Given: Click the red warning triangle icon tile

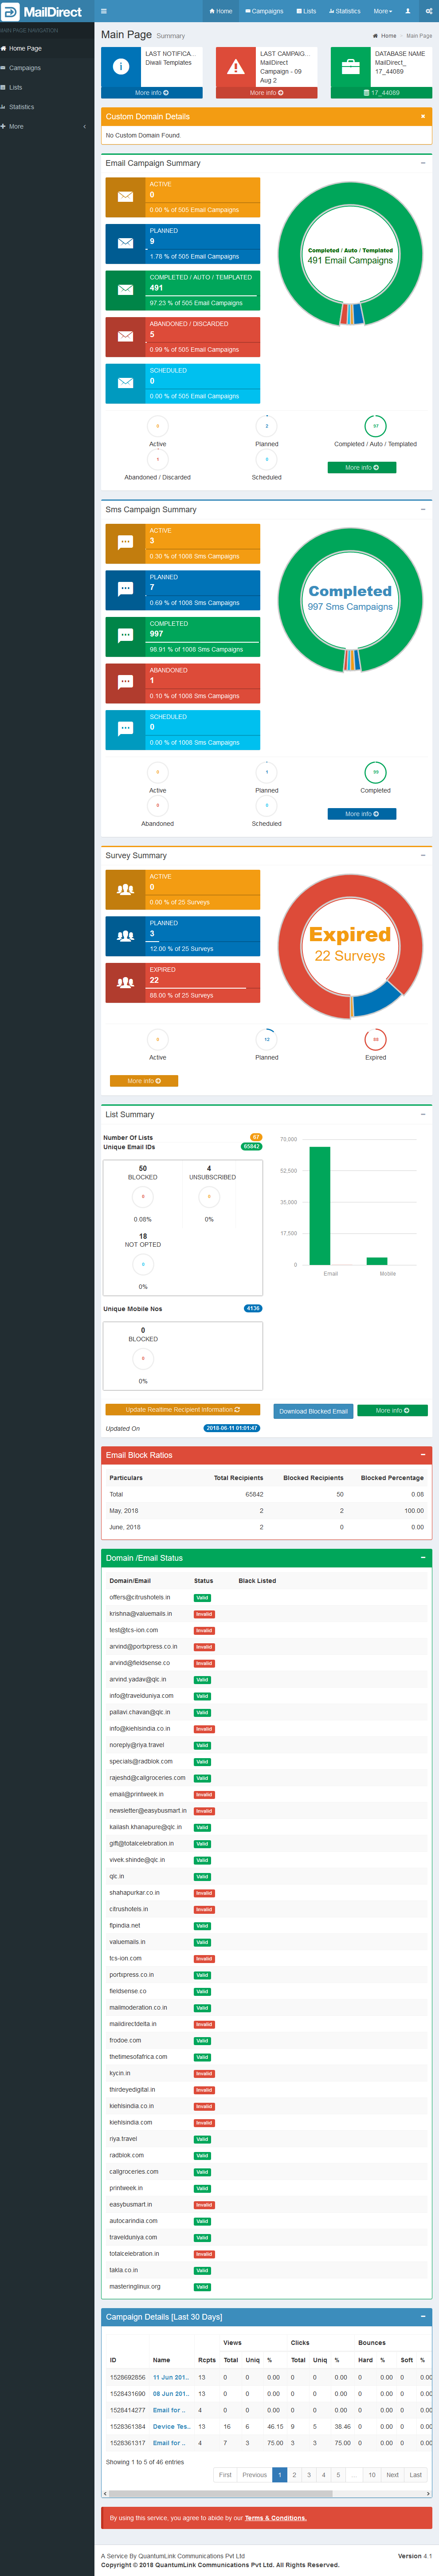Looking at the screenshot, I should point(236,66).
